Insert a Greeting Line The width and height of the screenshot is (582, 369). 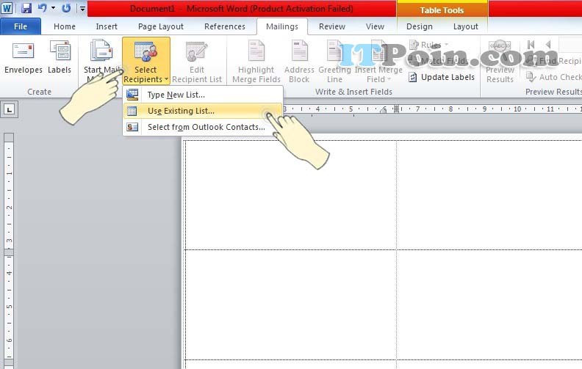[x=334, y=62]
